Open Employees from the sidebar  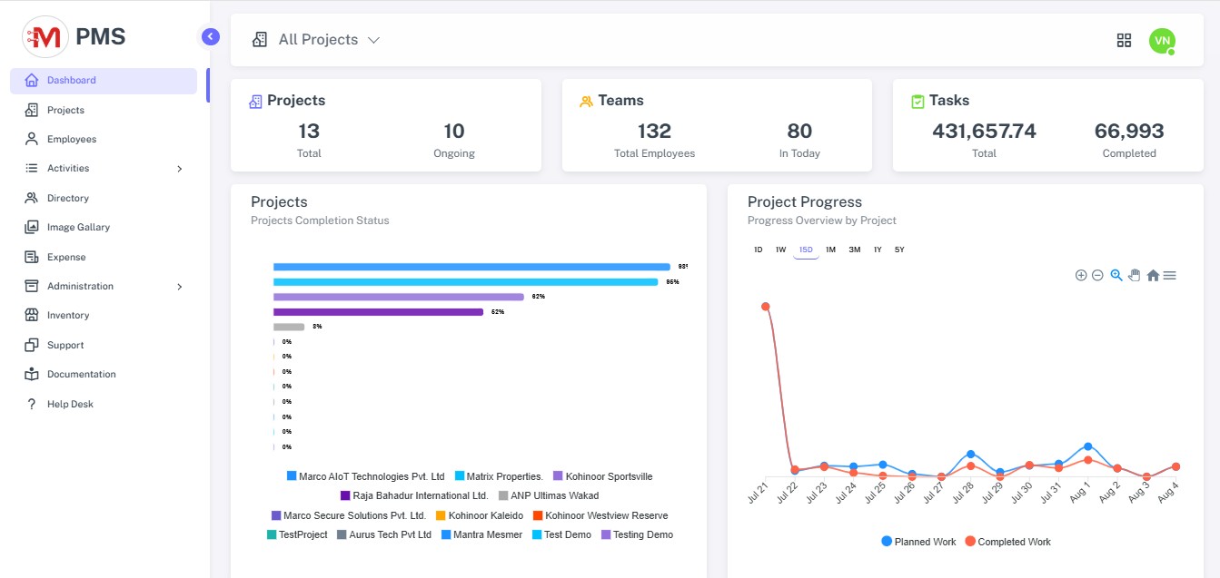coord(71,140)
